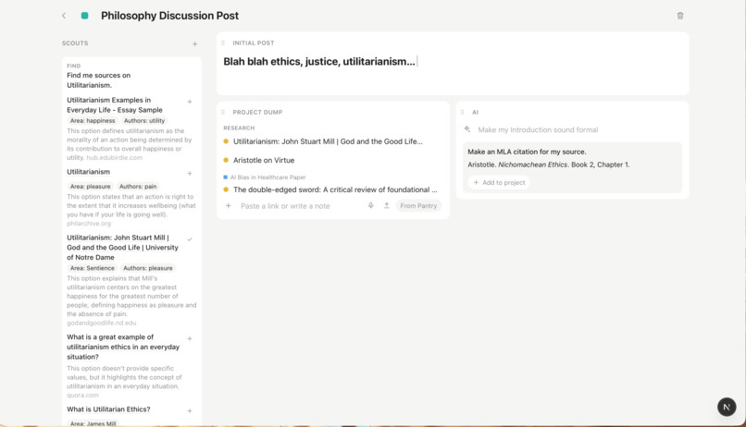
Task: Click 'godandgoodlife.nd.edu' source link
Action: coord(101,323)
